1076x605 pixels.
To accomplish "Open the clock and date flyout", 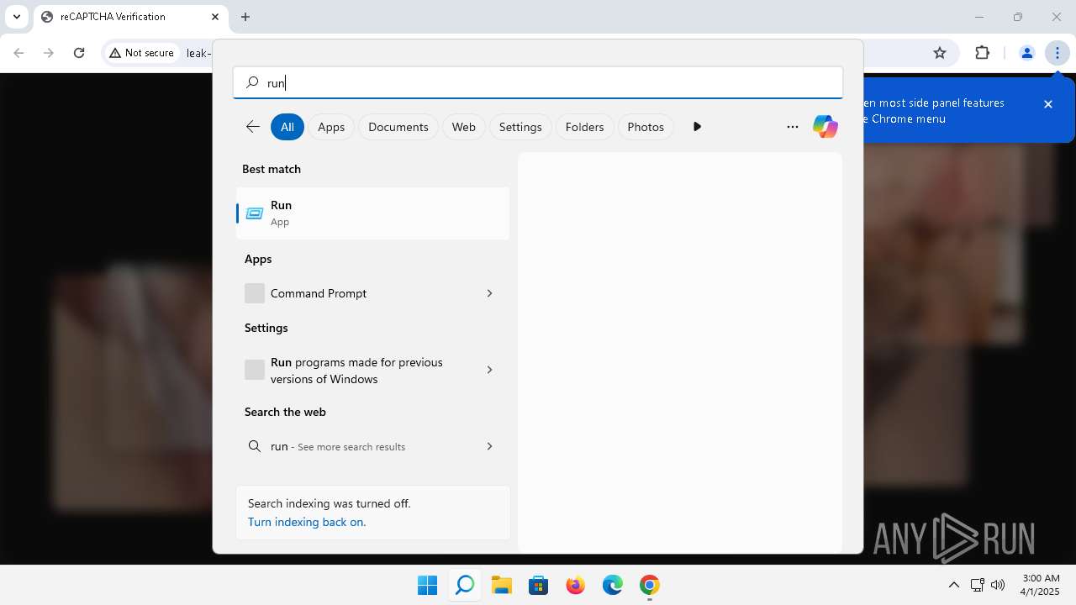I will click(x=1041, y=585).
